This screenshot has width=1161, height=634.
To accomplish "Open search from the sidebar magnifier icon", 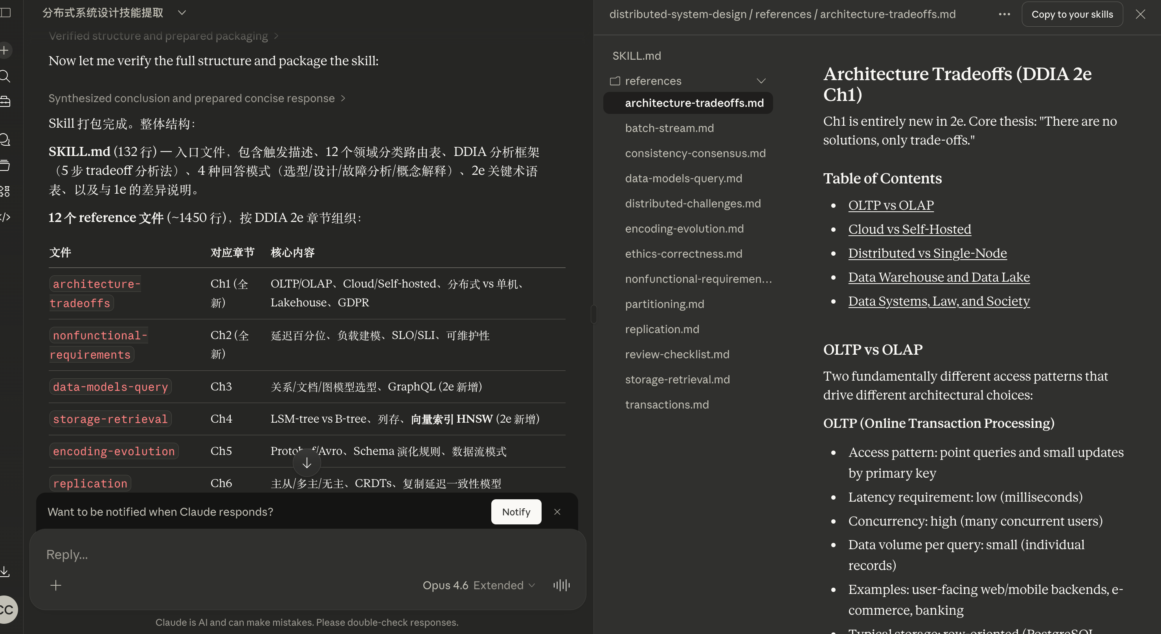I will point(4,76).
